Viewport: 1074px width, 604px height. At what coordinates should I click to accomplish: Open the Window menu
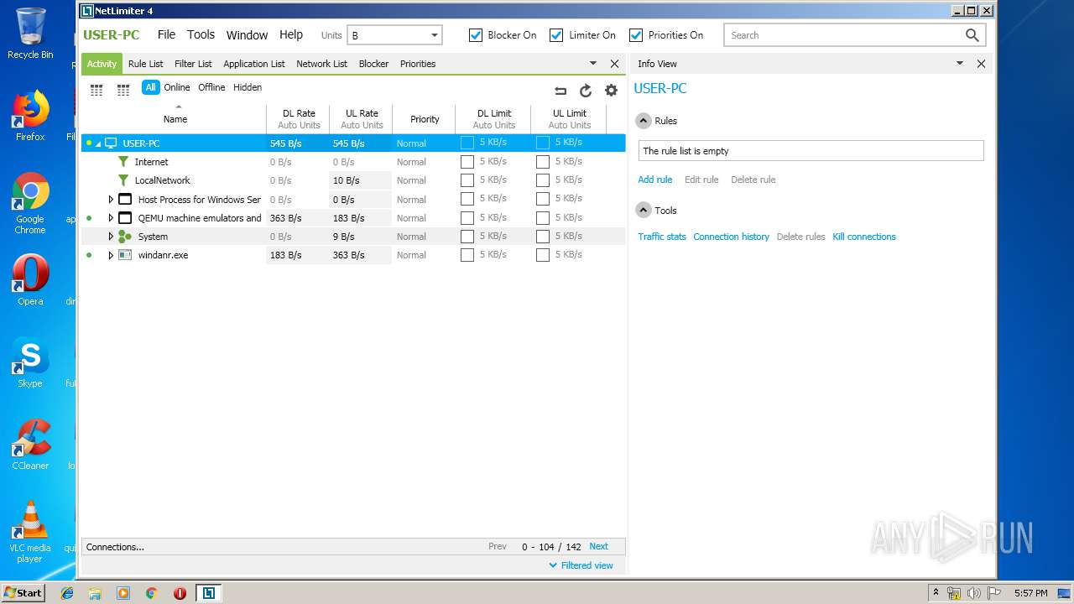247,35
